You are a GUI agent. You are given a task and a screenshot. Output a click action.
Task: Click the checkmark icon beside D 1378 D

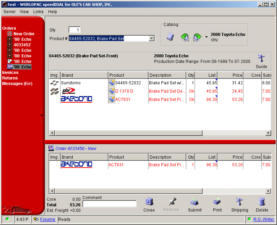pyautogui.click(x=111, y=91)
